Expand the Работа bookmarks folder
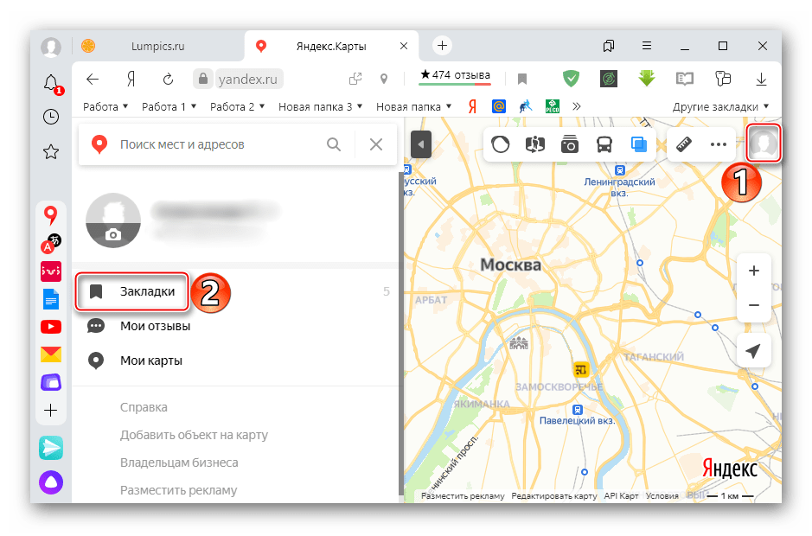812x536 pixels. point(105,107)
